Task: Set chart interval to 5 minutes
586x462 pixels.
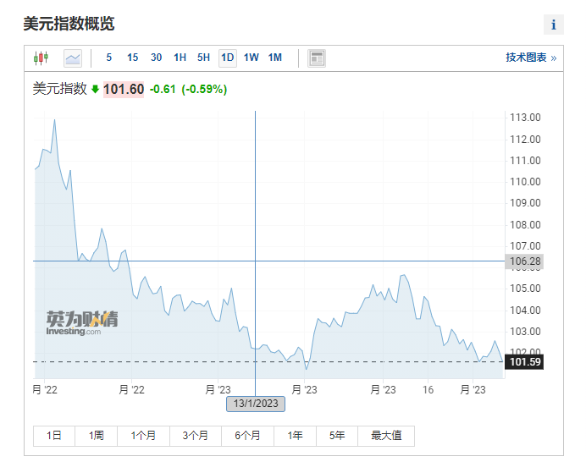Action: click(108, 58)
